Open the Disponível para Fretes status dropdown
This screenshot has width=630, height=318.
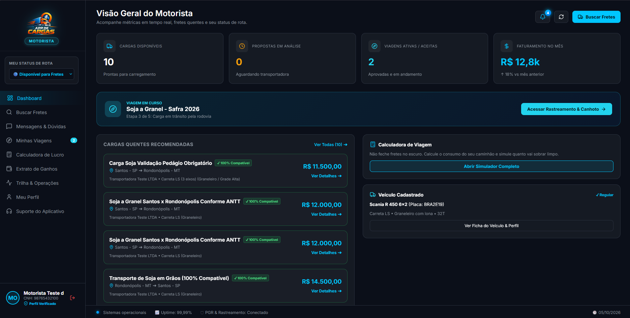click(x=41, y=74)
